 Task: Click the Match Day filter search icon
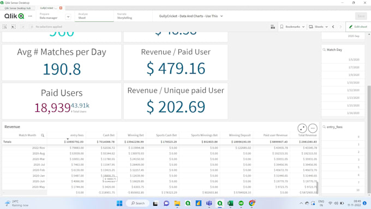[324, 50]
